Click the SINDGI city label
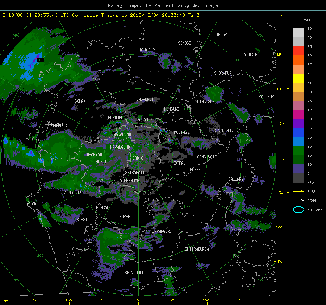The image size is (326, 305). pyautogui.click(x=184, y=43)
